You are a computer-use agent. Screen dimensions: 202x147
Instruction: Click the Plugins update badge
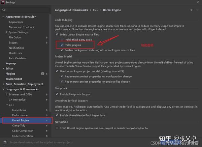tap(42, 74)
